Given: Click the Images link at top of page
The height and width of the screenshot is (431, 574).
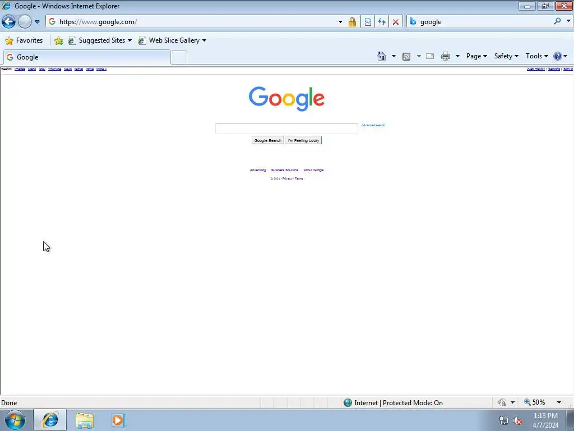Looking at the screenshot, I should 20,69.
